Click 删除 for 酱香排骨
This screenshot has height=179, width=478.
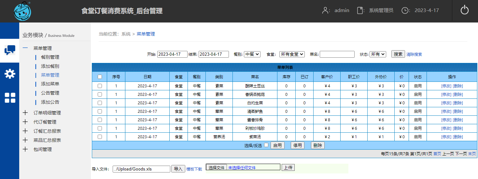(458, 120)
